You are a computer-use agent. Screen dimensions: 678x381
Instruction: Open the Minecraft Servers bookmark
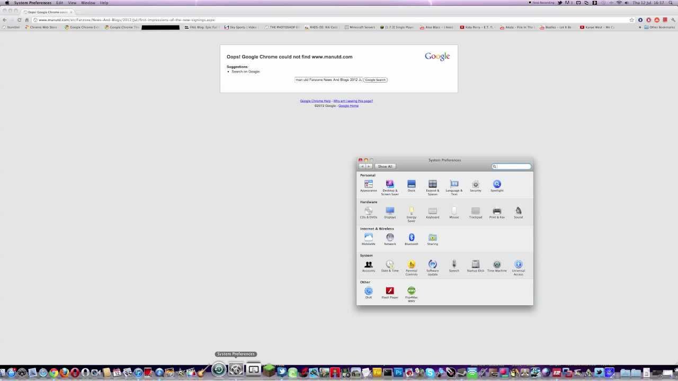tap(360, 27)
